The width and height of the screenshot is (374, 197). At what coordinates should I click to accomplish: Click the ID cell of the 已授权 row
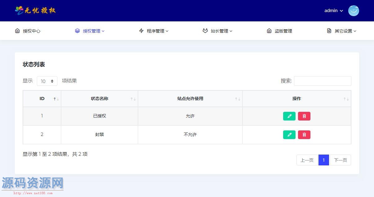point(42,116)
